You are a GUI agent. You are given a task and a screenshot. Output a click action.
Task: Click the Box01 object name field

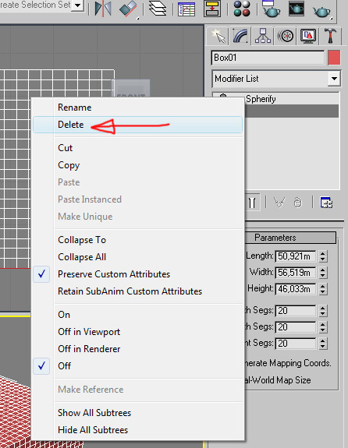click(268, 58)
